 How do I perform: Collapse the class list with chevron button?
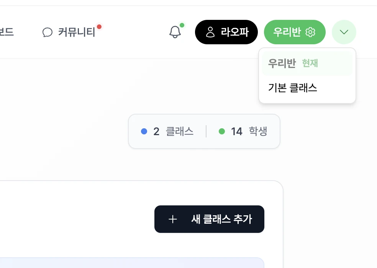[x=344, y=32]
